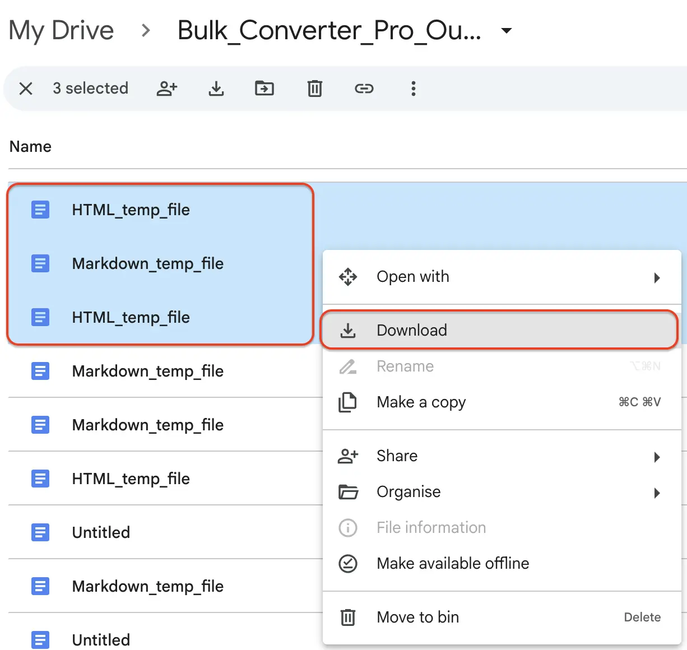Select Make a copy menu entry

tap(502, 402)
